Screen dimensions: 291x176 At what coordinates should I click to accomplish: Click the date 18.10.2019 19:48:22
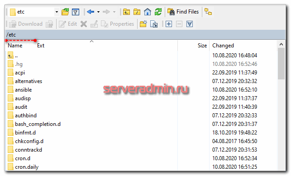(x=234, y=133)
